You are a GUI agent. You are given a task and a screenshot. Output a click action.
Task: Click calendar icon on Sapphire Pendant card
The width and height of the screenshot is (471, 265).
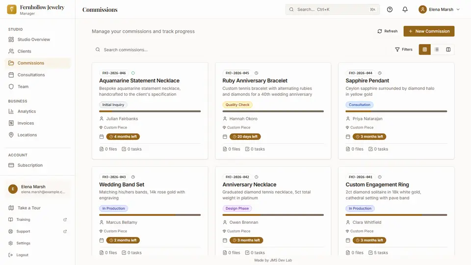point(348,137)
